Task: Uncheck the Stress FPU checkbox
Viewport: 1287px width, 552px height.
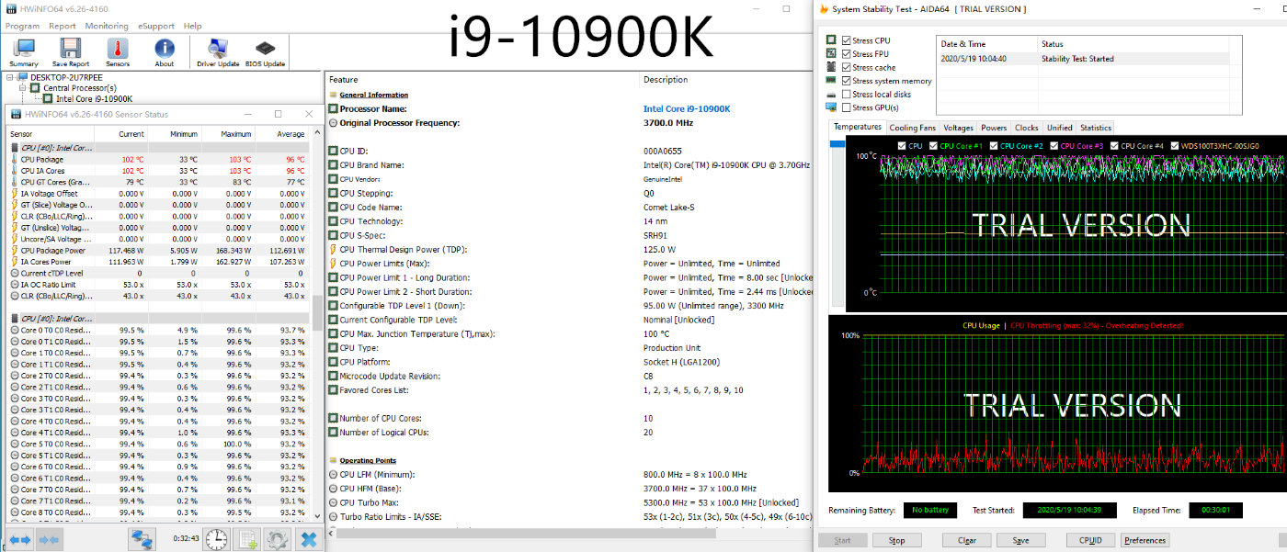Action: [x=847, y=54]
